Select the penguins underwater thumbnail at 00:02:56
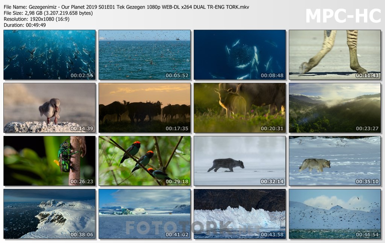 [x=49, y=55]
